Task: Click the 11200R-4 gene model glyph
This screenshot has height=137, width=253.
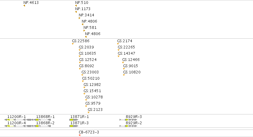Action: pos(15,126)
